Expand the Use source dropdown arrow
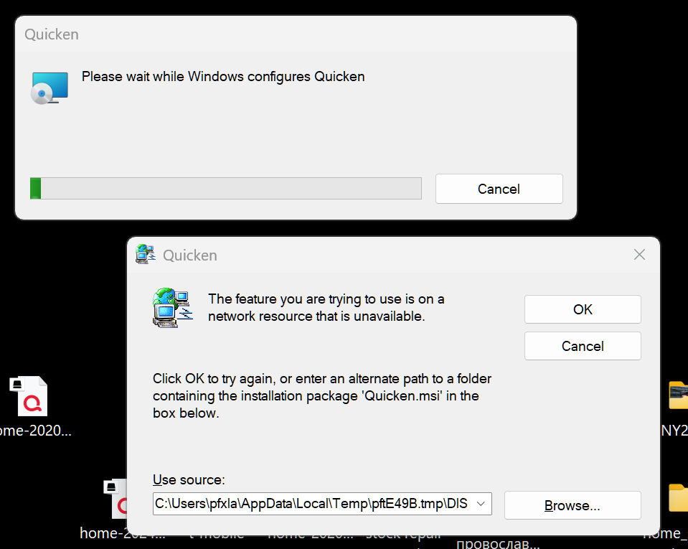Image resolution: width=688 pixels, height=549 pixels. tap(481, 503)
